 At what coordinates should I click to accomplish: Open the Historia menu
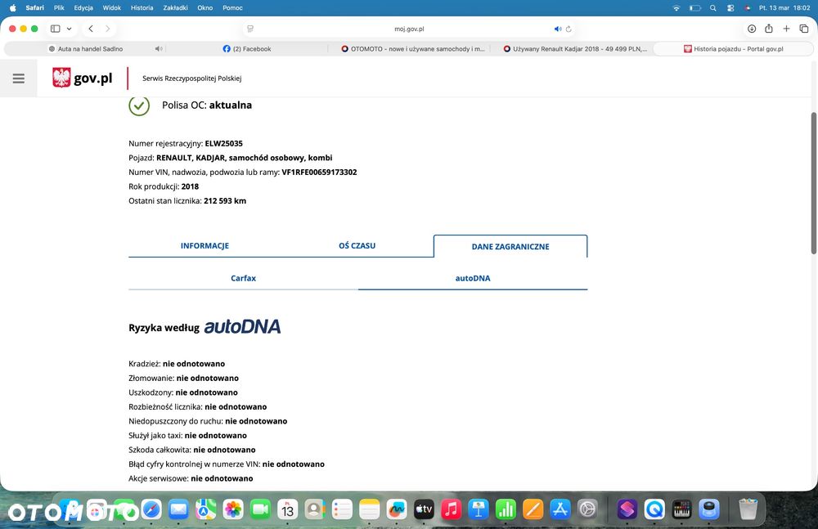click(x=142, y=8)
